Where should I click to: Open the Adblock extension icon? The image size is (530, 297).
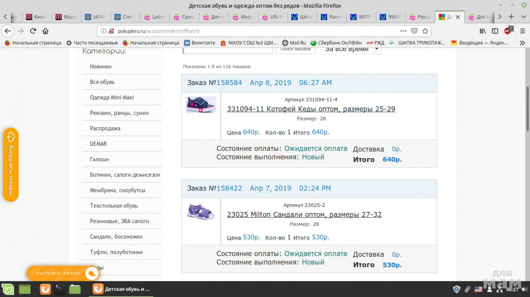point(508,31)
